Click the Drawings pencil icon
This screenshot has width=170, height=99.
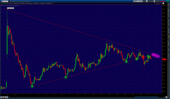[x=147, y=1]
